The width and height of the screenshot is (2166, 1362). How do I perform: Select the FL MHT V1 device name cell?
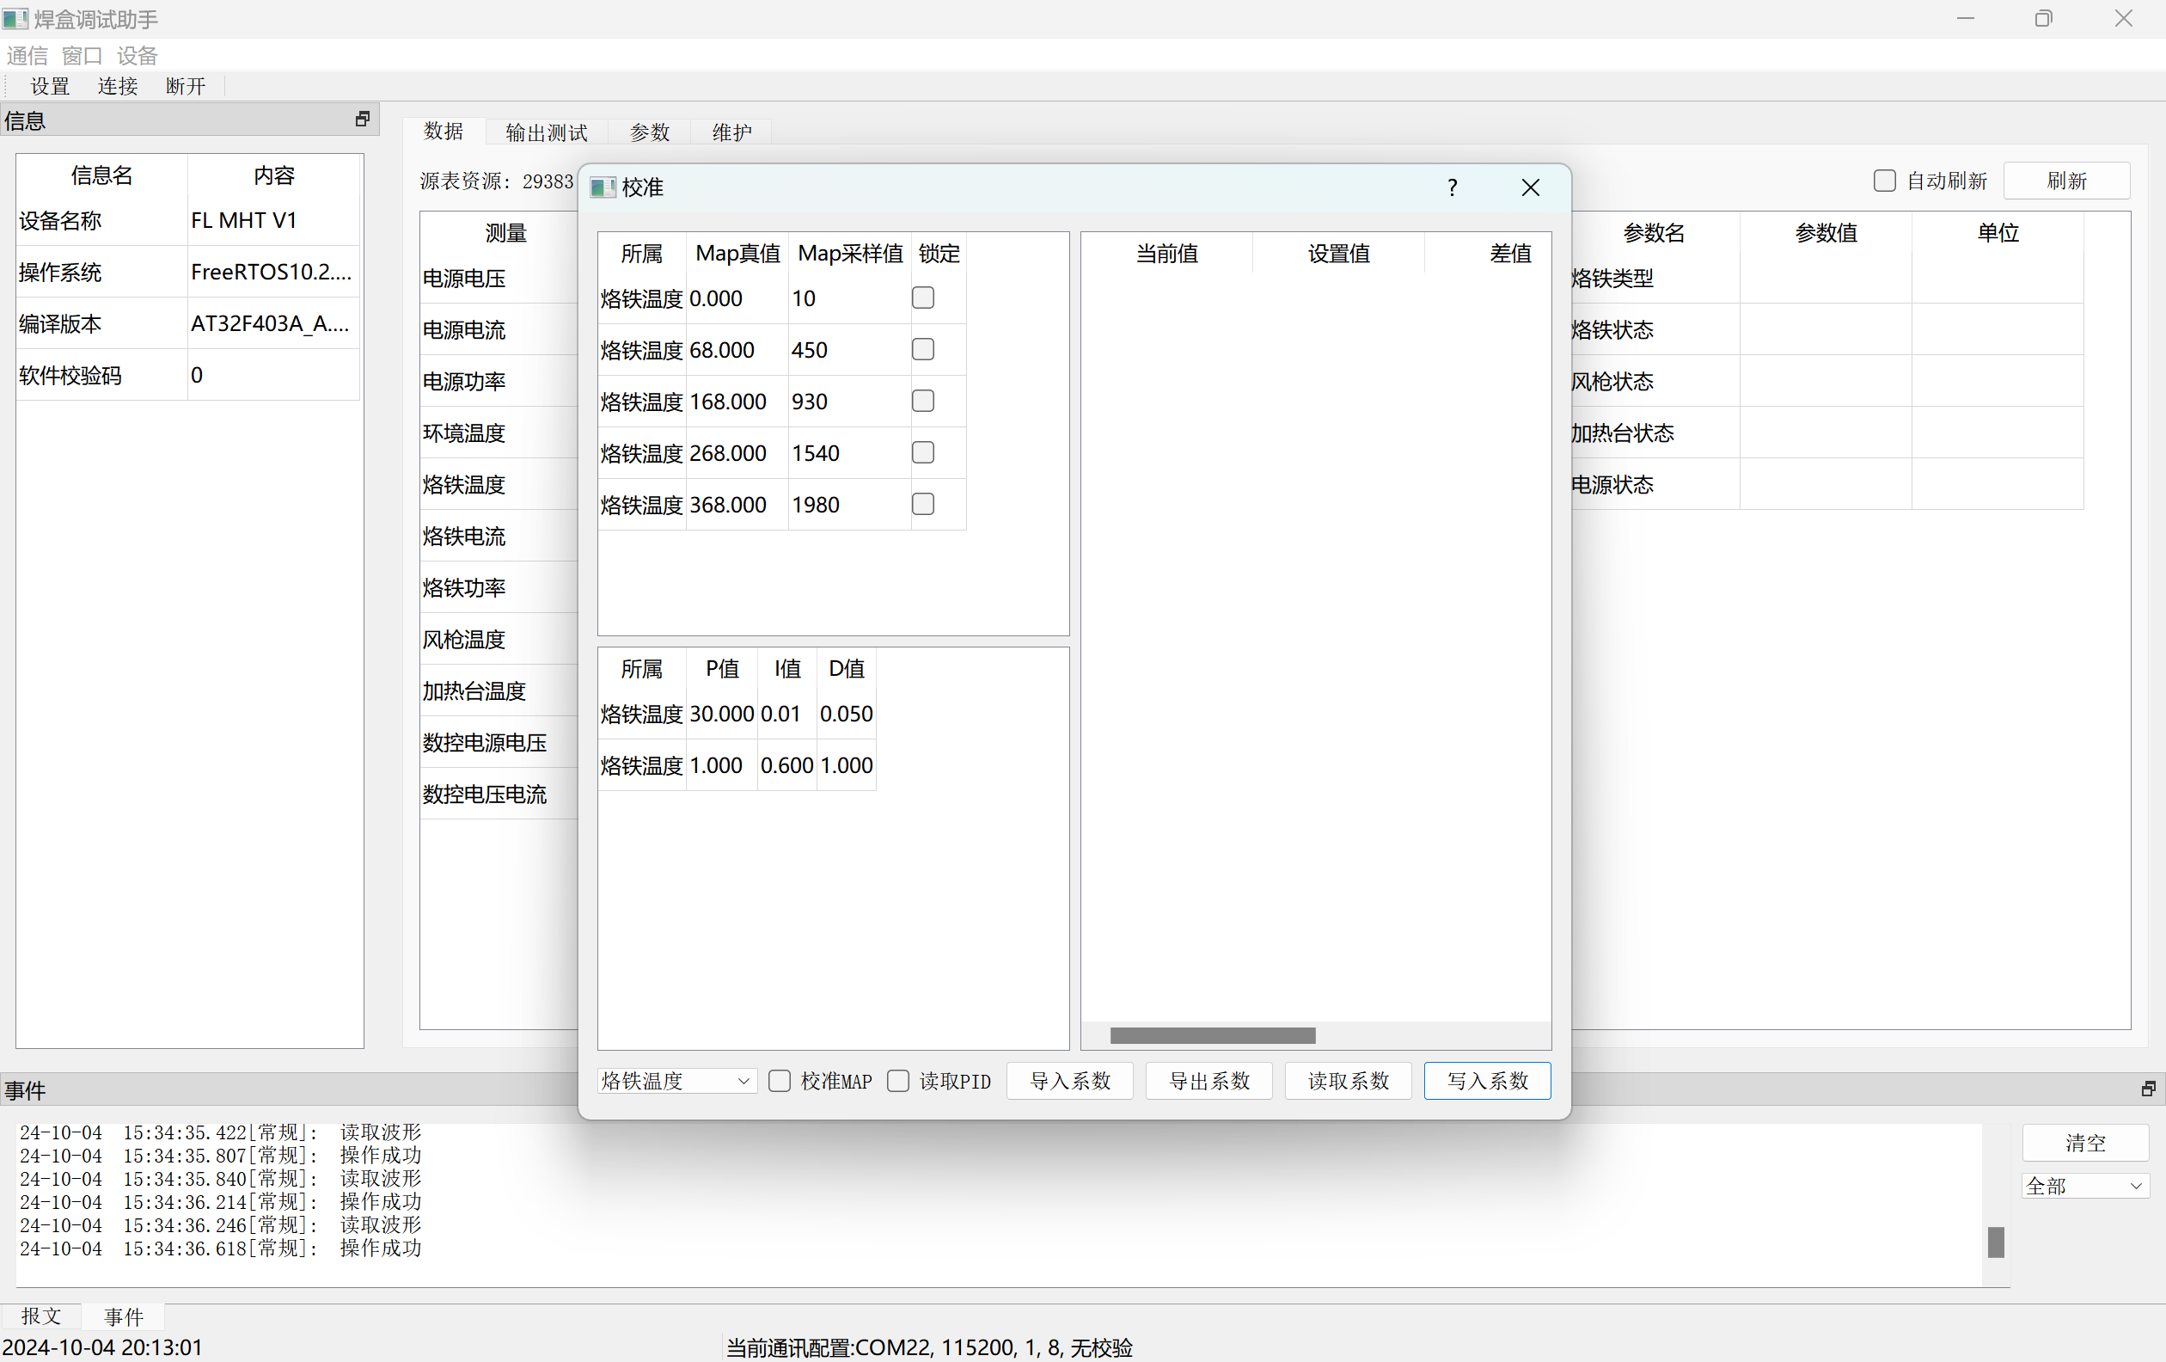273,220
